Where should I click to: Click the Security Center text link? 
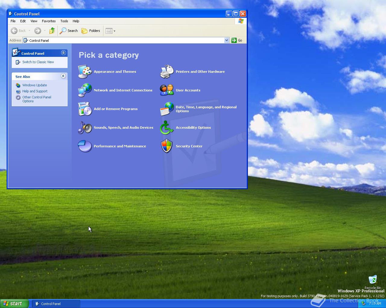pos(189,146)
